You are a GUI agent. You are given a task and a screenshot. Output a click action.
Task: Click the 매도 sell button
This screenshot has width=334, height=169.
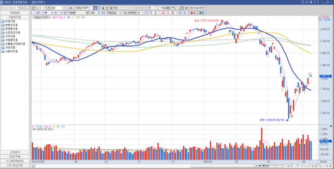point(202,13)
